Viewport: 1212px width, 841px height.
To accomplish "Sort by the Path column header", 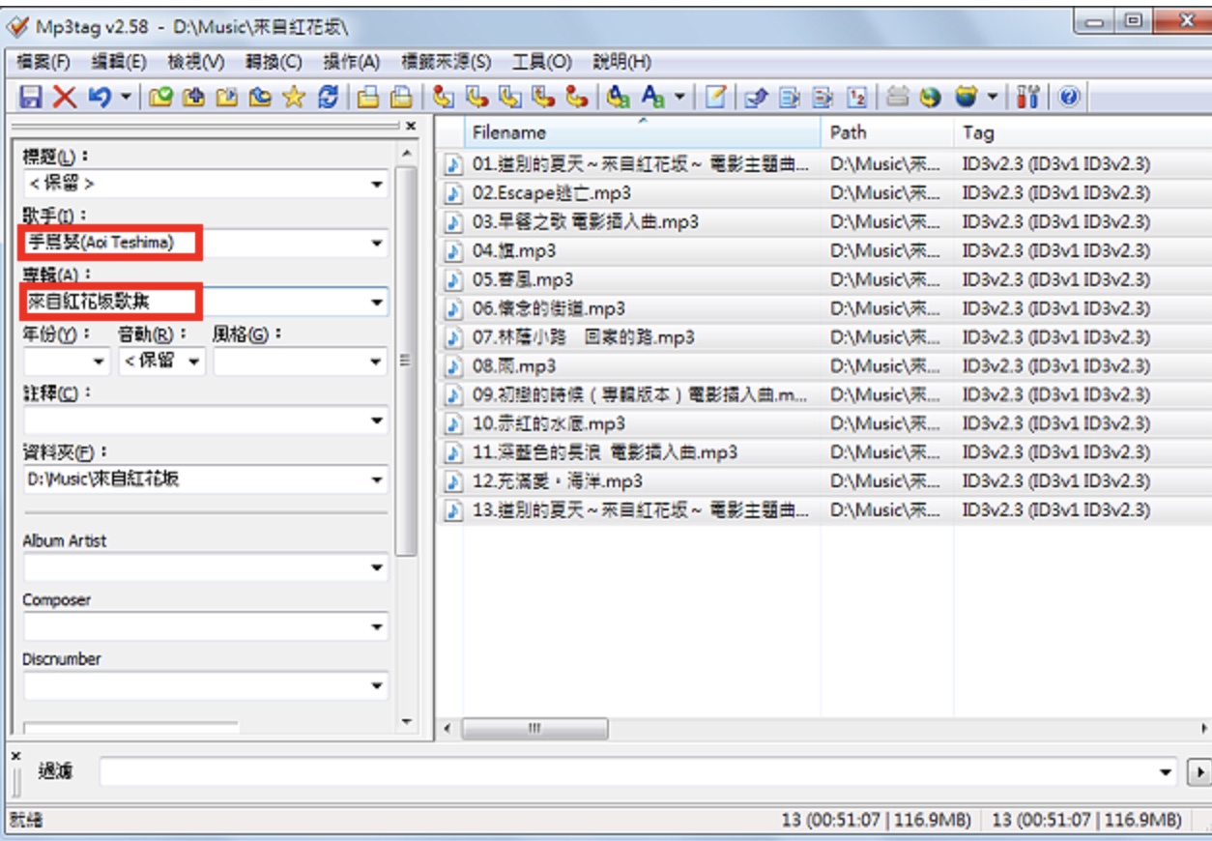I will tap(887, 132).
